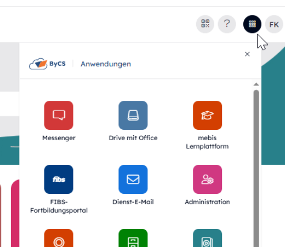This screenshot has height=247, width=285.
Task: Open the FK user profile menu
Action: [274, 24]
